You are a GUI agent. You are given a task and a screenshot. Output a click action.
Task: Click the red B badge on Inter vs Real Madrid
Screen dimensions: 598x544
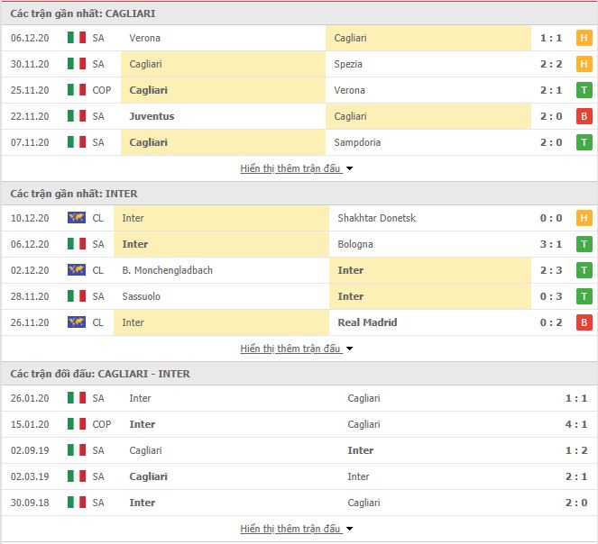[x=584, y=322]
